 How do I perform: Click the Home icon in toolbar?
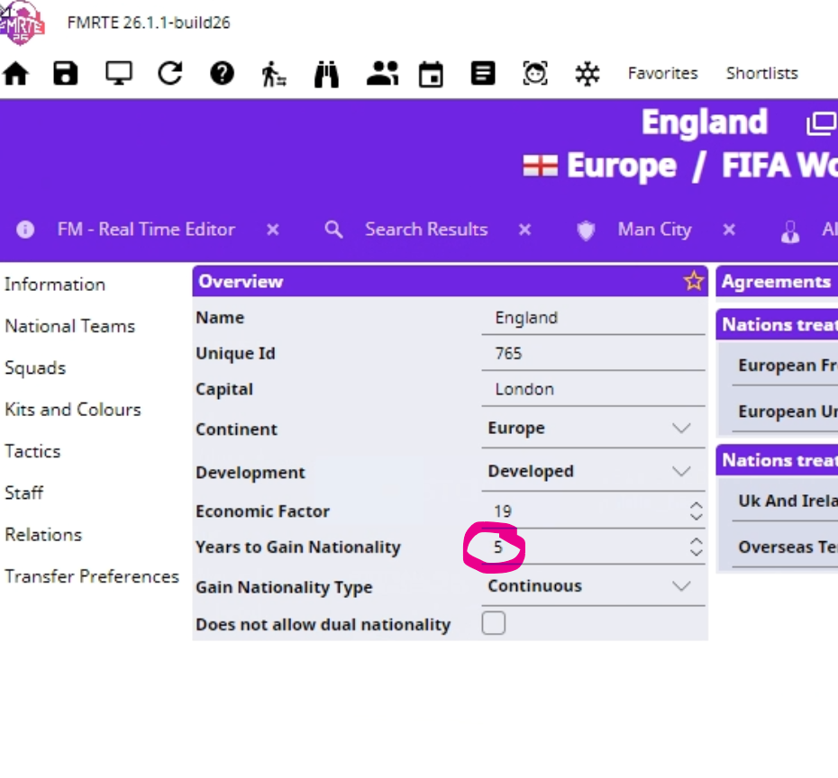(x=16, y=74)
